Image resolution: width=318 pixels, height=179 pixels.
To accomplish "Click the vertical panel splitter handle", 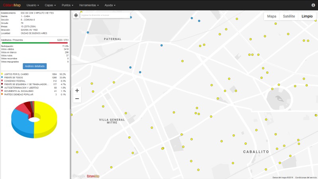I will 70,99.
